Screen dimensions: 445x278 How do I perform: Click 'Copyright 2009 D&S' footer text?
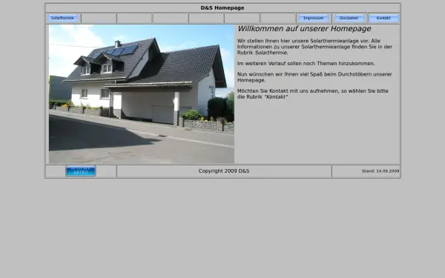pyautogui.click(x=224, y=171)
